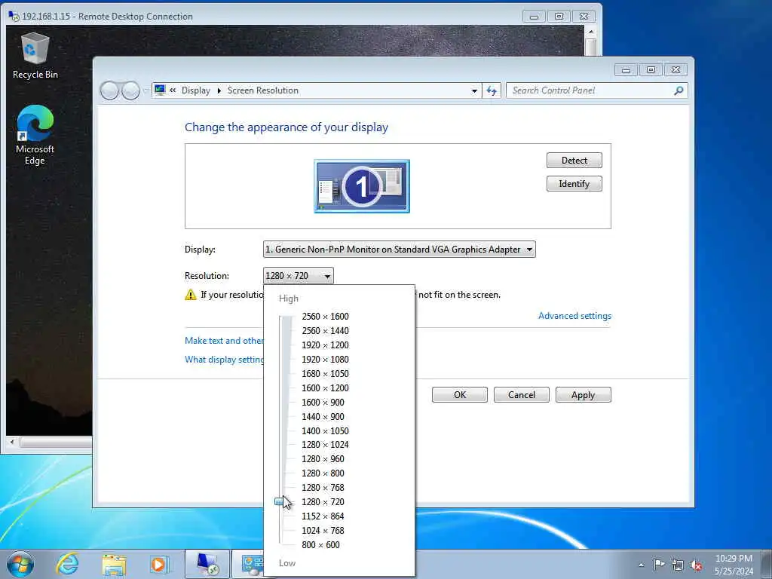772x579 pixels.
Task: Choose 1600 × 1200 resolution
Action: 325,388
